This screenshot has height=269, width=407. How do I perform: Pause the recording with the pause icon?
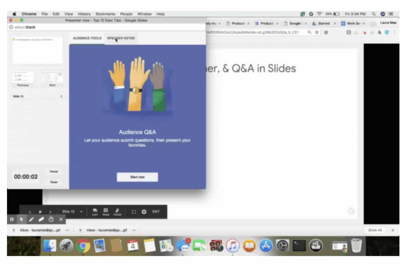(x=12, y=219)
